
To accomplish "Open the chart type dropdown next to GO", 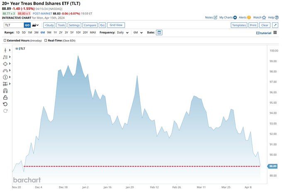I will click(35, 25).
